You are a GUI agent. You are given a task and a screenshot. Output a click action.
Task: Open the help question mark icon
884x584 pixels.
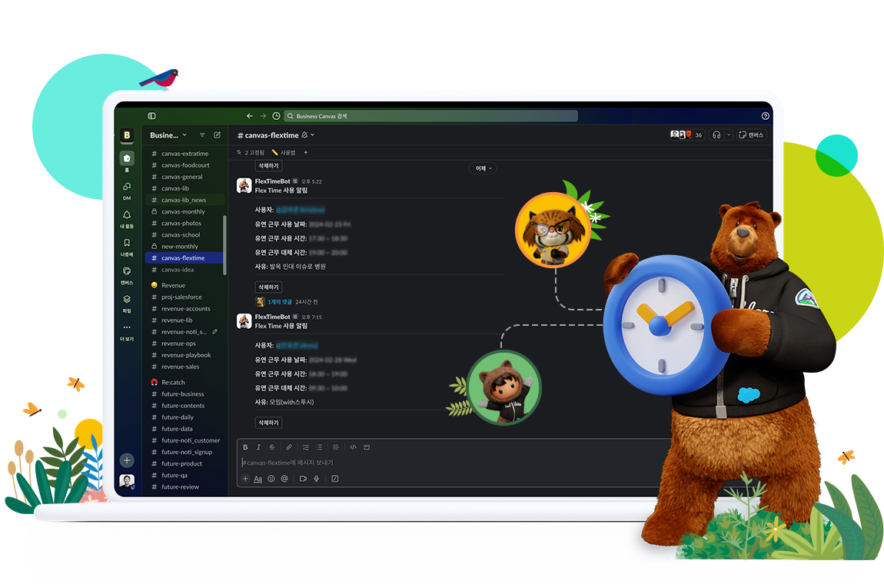(765, 115)
